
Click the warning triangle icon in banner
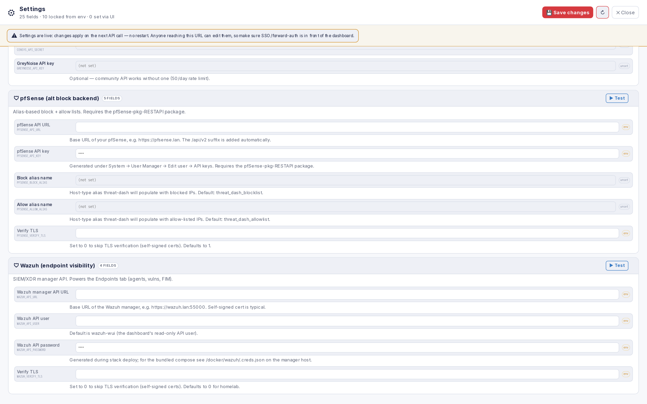(14, 36)
